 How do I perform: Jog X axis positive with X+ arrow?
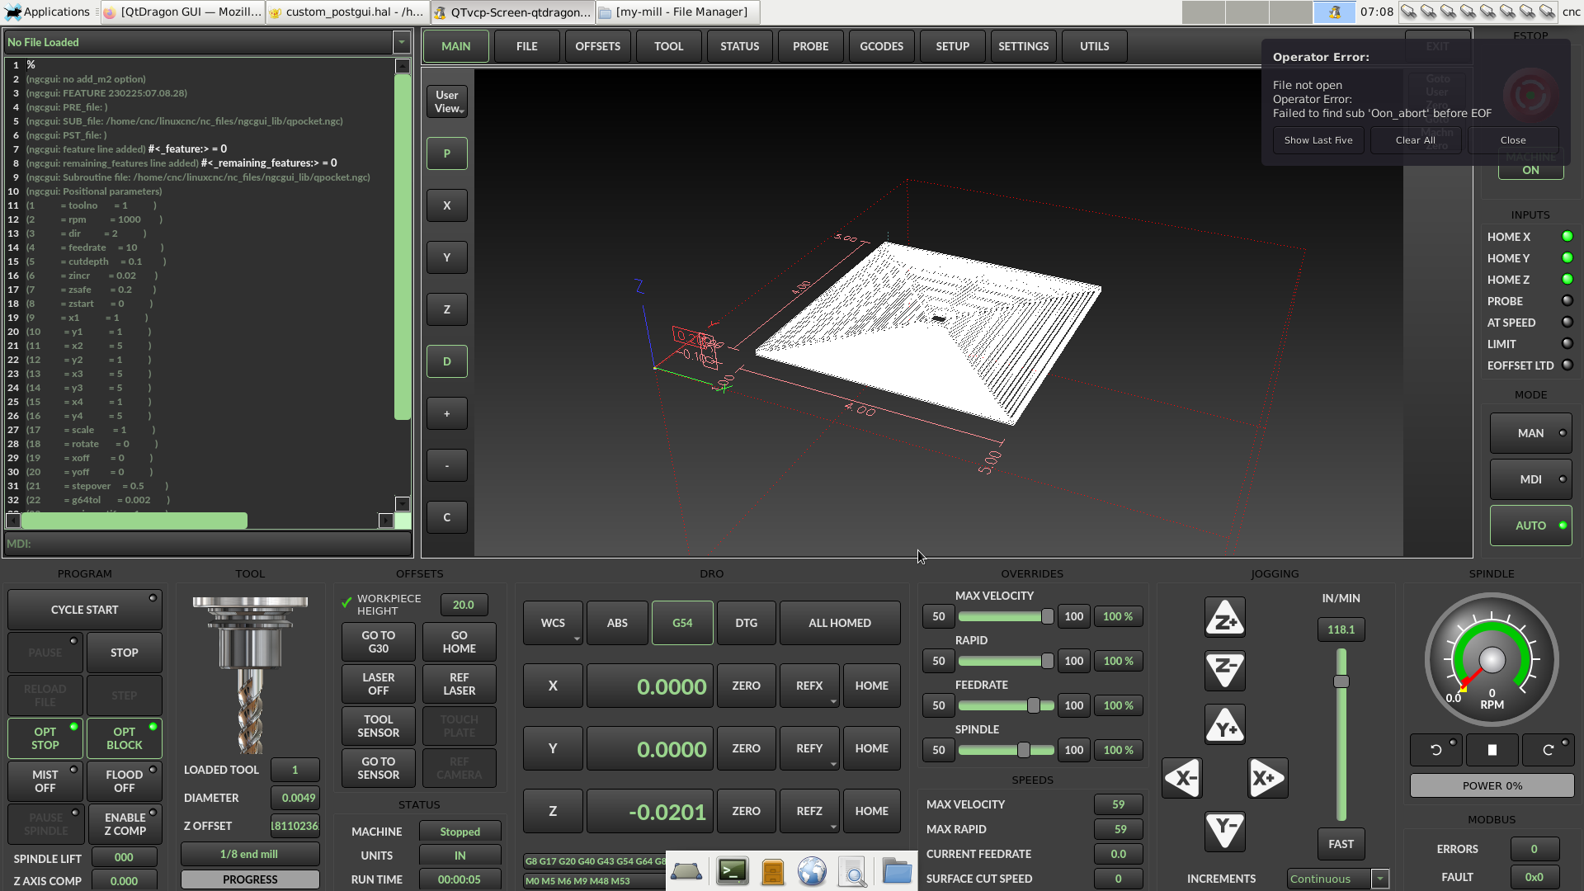point(1268,778)
